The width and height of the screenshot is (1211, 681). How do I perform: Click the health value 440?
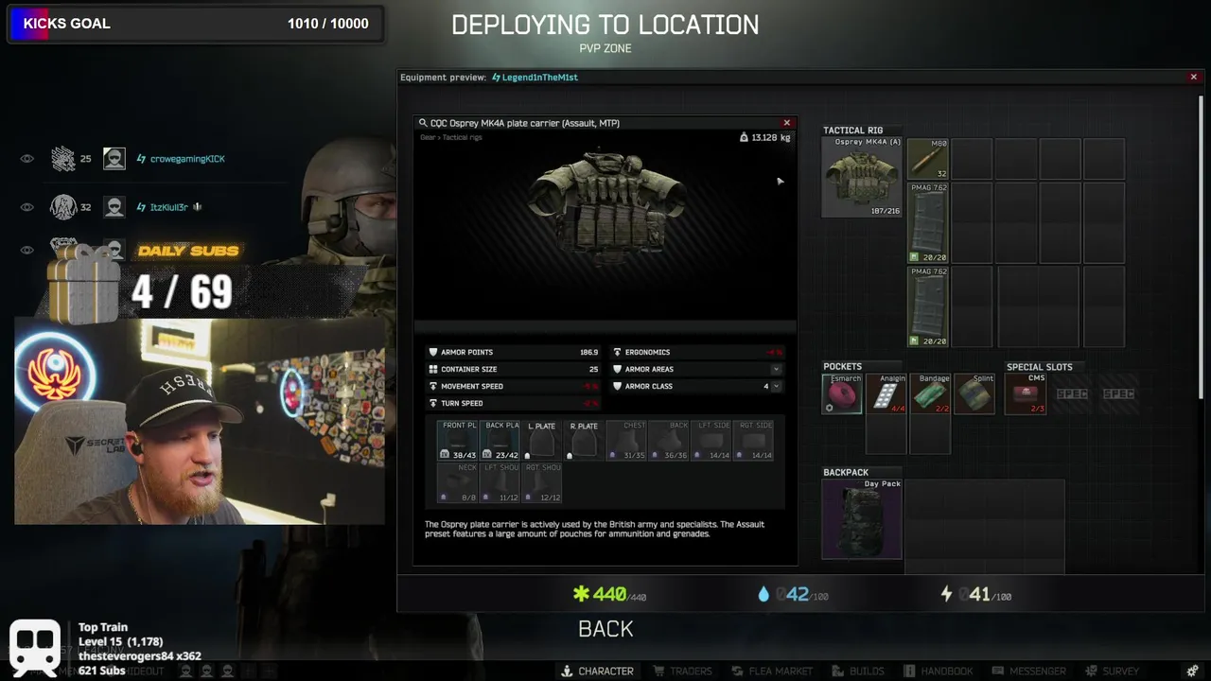pos(609,594)
